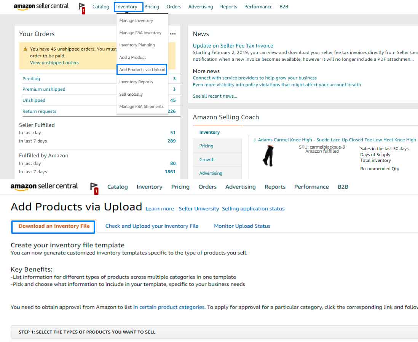Screen dimensions: 418x342
Task: Open the Pending orders link
Action: (31, 79)
